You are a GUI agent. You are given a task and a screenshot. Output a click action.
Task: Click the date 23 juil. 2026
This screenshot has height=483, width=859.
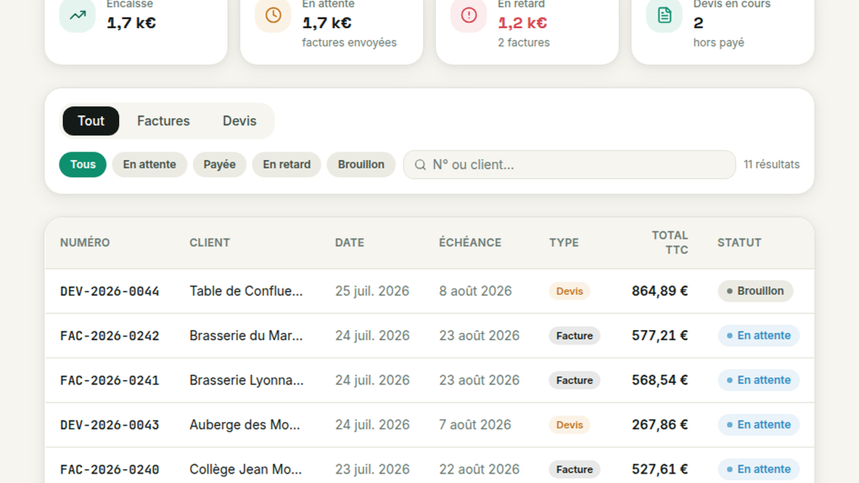pos(372,469)
